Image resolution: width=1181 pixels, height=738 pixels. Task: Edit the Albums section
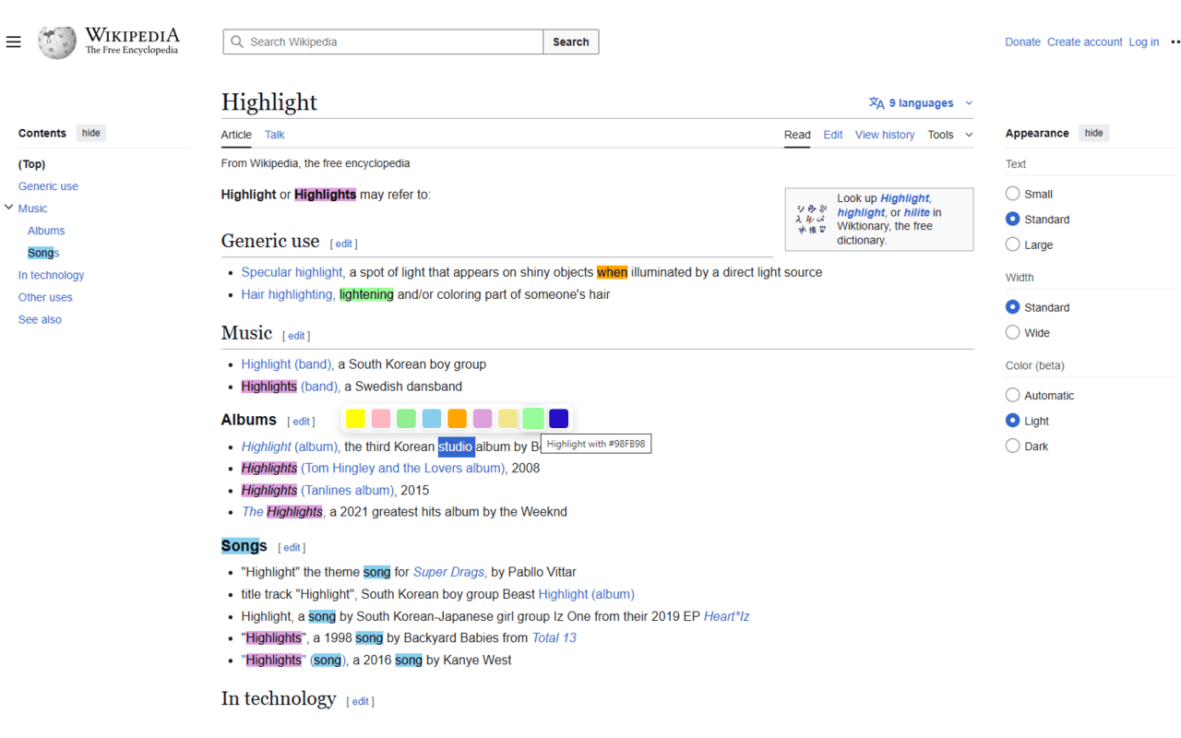[302, 422]
